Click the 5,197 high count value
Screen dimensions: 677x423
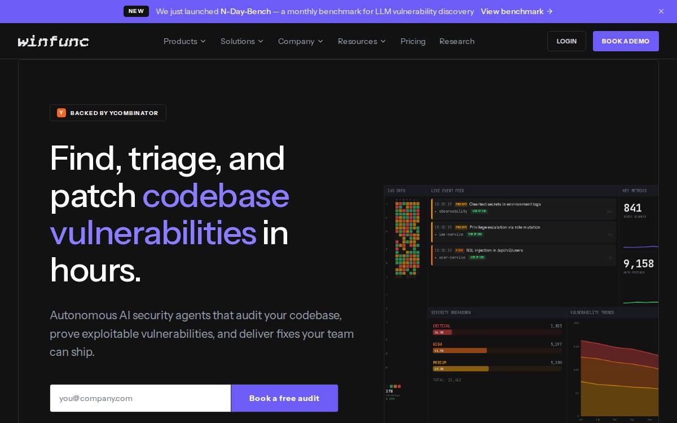[x=556, y=344]
